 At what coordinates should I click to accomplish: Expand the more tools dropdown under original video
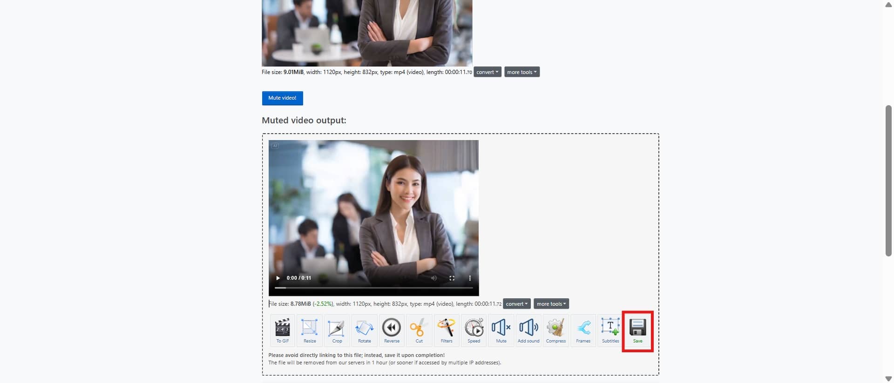tap(522, 72)
